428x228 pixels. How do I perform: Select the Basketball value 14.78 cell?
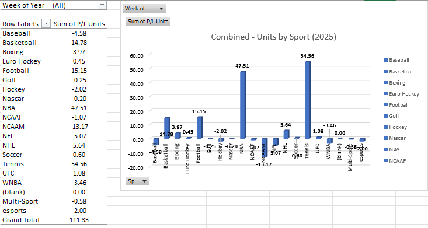tap(79, 43)
